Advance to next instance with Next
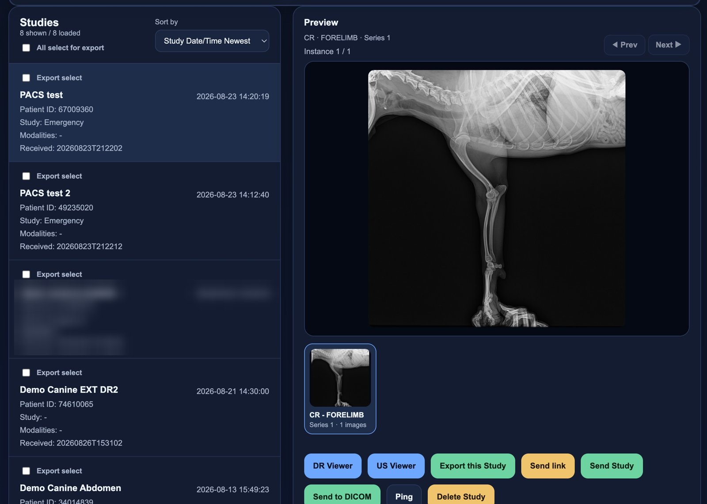 tap(669, 45)
